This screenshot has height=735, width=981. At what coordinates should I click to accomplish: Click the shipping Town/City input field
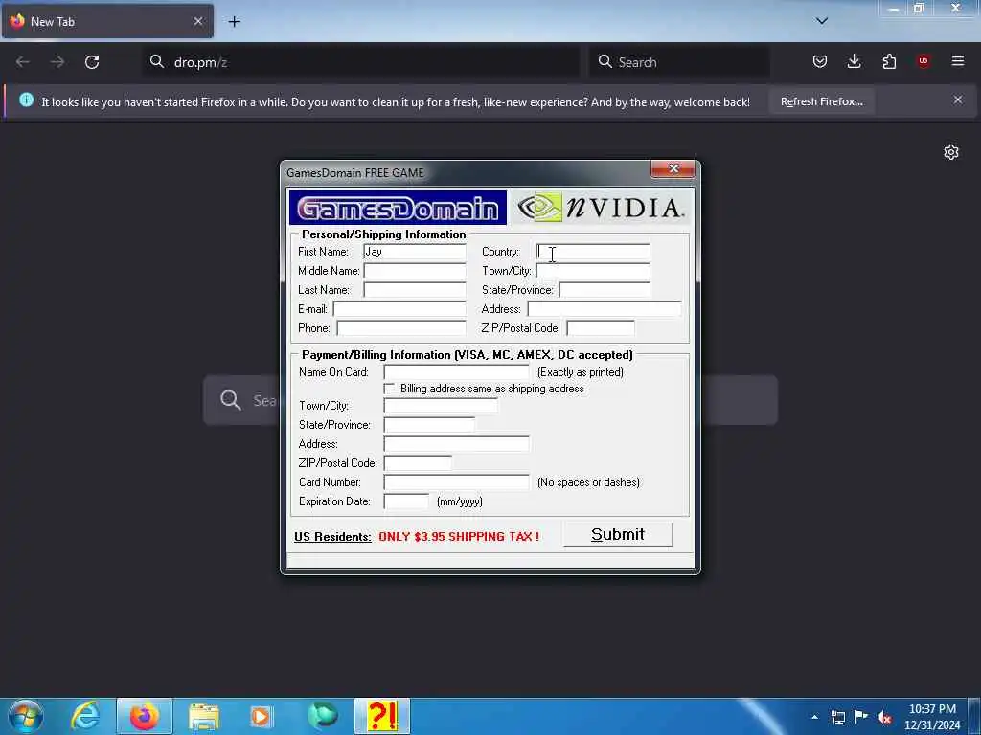592,271
